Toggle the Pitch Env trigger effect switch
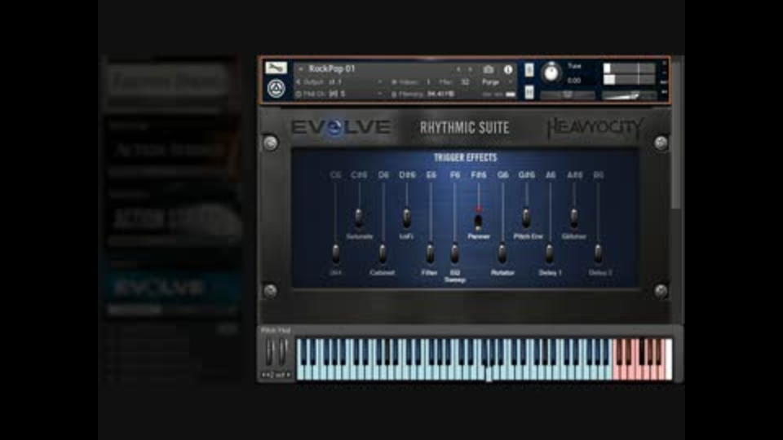 click(526, 217)
